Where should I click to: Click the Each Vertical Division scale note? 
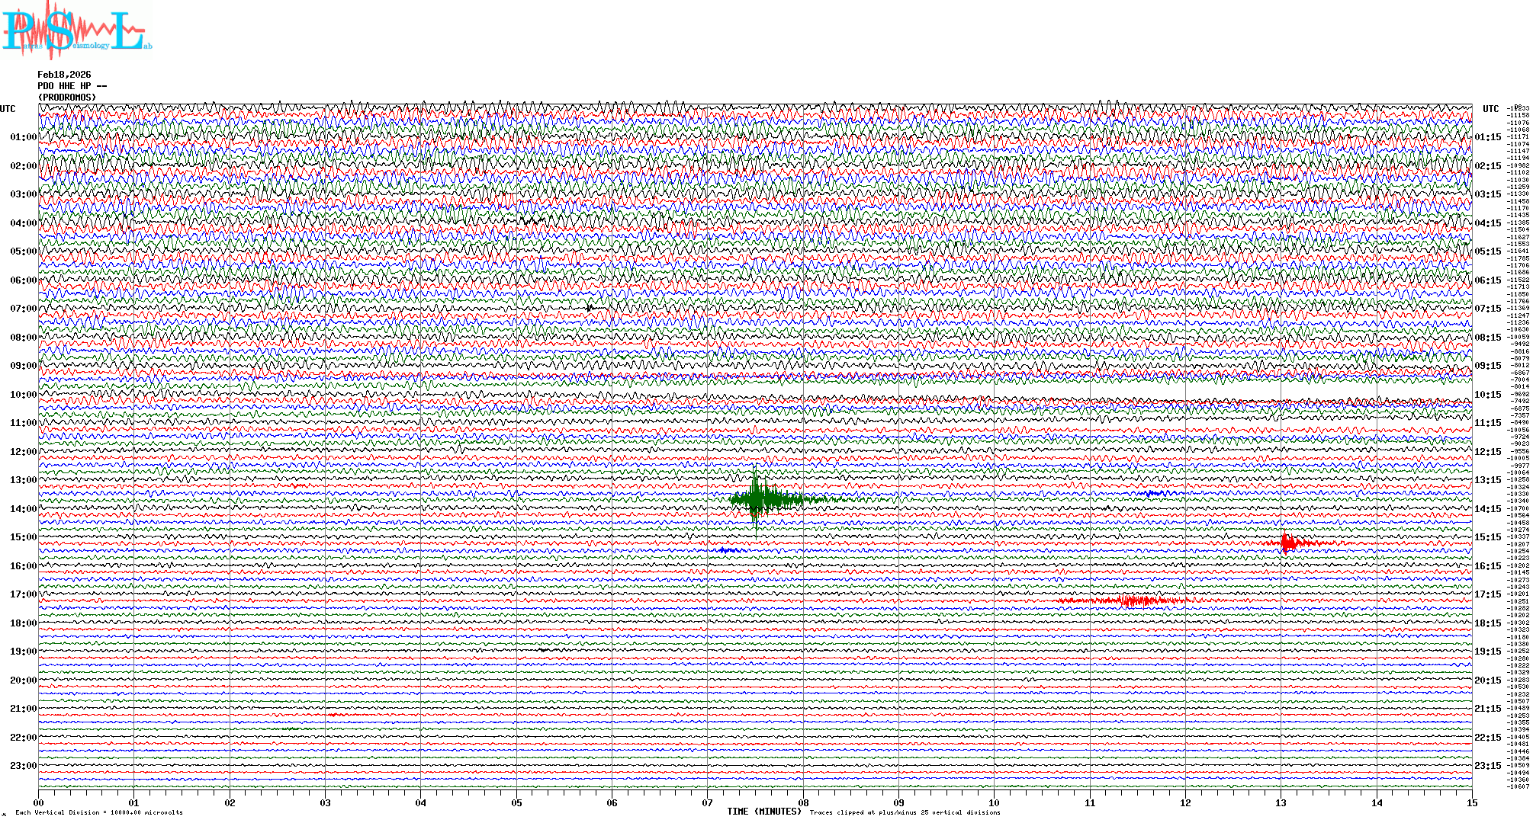coord(99,812)
